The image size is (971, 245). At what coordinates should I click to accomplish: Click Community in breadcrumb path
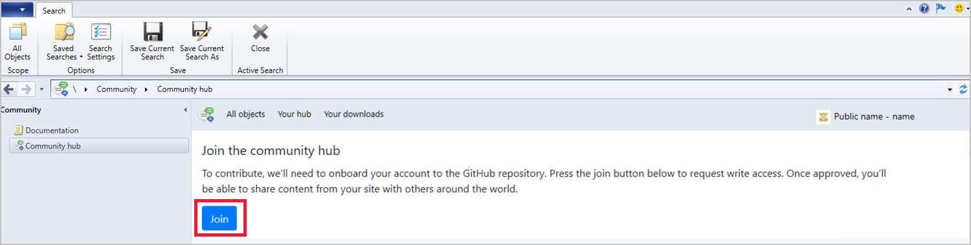(117, 89)
